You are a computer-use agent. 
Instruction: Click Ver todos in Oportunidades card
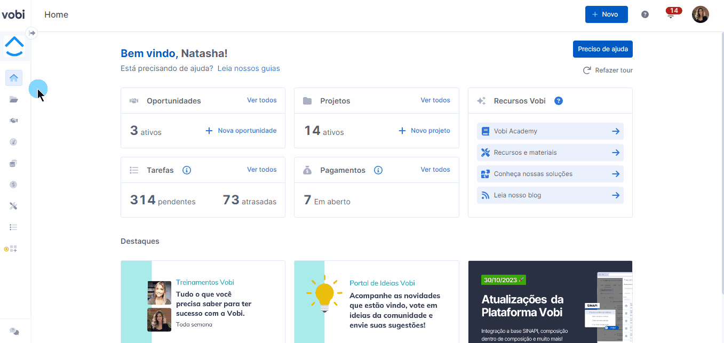262,100
